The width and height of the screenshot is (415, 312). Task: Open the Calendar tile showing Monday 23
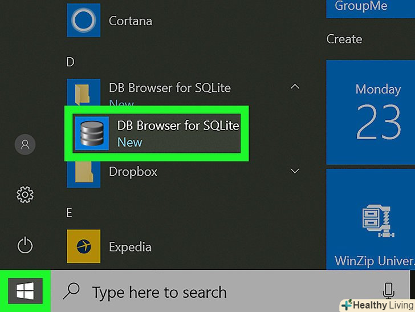[371, 112]
